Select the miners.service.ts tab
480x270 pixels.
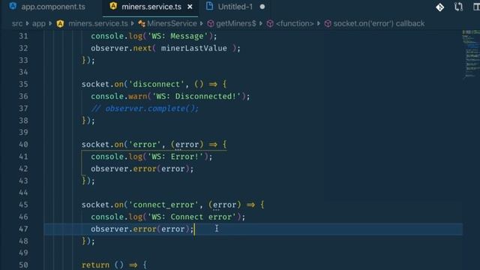point(151,7)
